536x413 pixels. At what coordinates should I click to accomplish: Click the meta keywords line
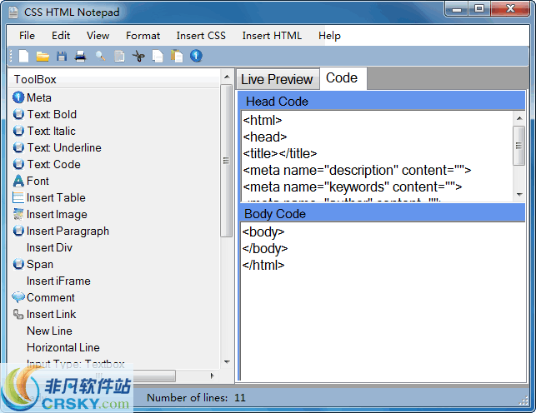click(352, 187)
